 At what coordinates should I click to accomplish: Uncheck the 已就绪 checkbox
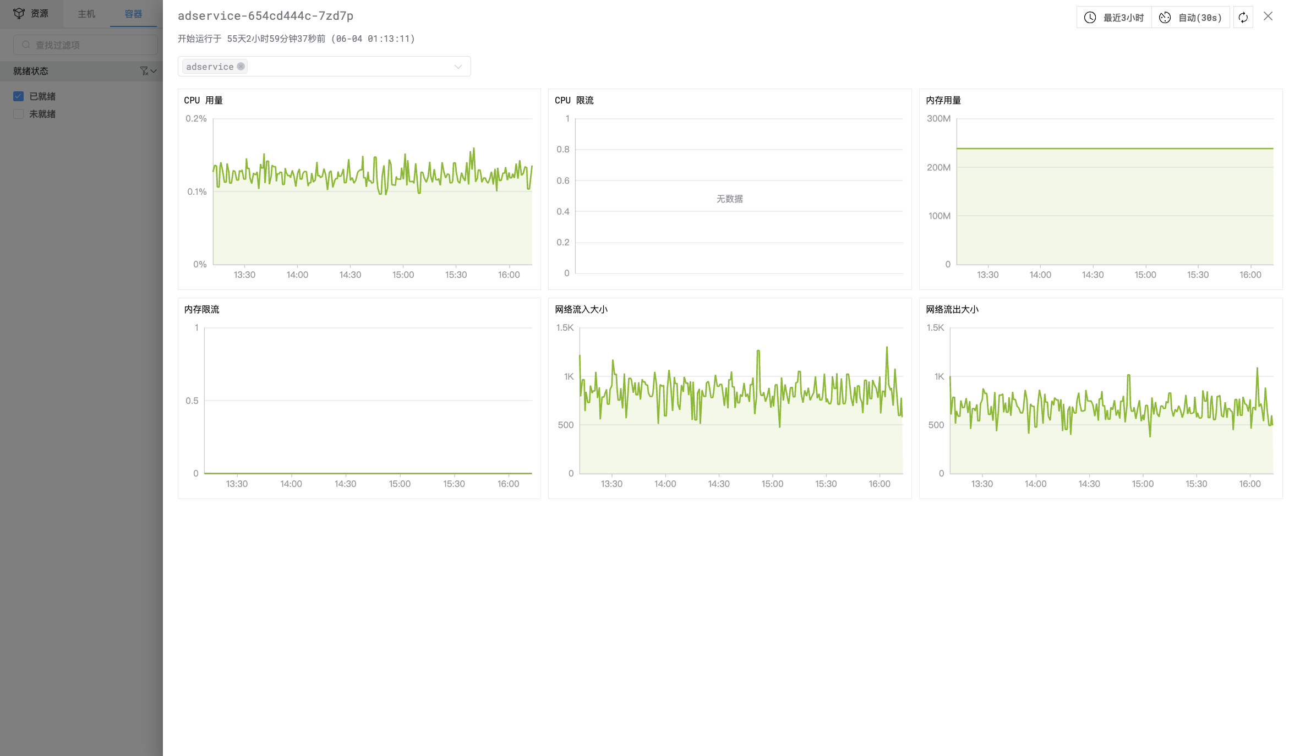18,96
